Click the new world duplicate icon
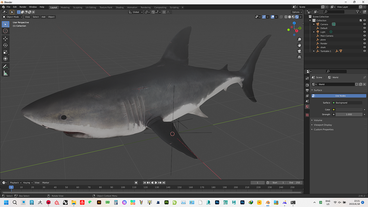The image size is (368, 207). pyautogui.click(x=361, y=84)
